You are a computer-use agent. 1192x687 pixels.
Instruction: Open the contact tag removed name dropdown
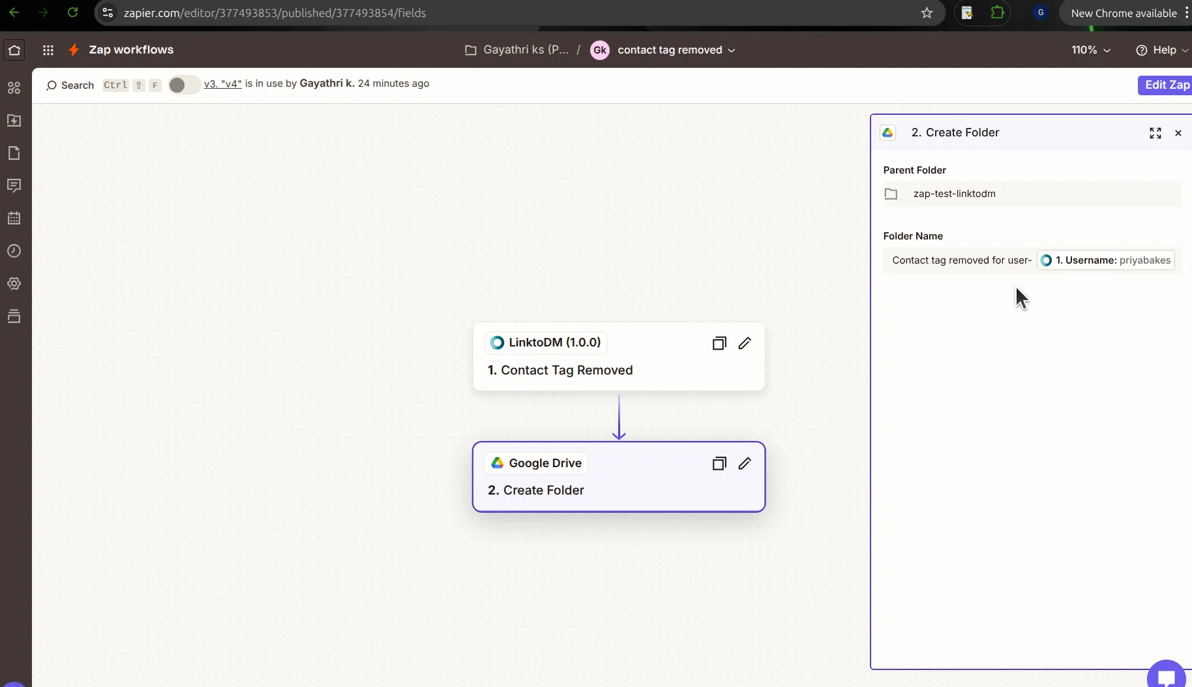[676, 50]
